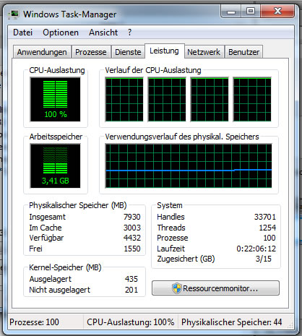Click the Task-Manager title bar icon

coord(14,14)
